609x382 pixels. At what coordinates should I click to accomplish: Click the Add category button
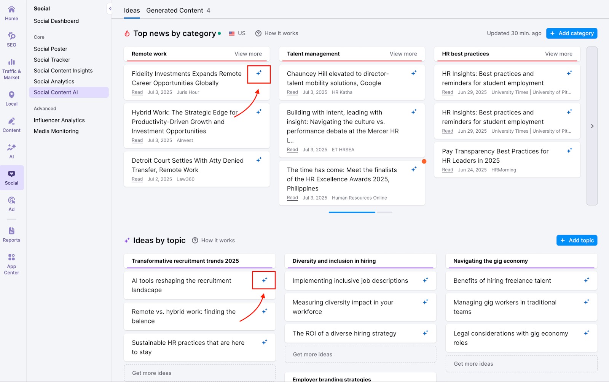tap(571, 33)
